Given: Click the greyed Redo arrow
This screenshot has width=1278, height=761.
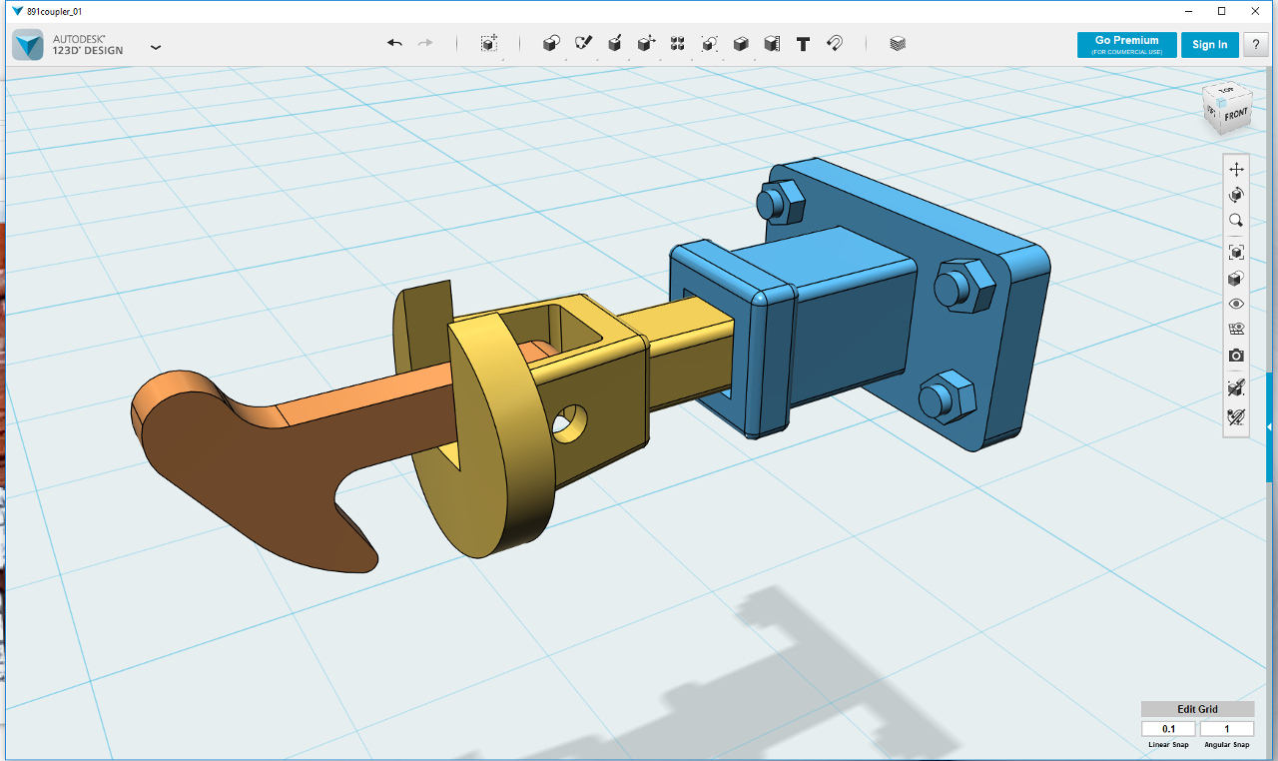Looking at the screenshot, I should (x=425, y=43).
